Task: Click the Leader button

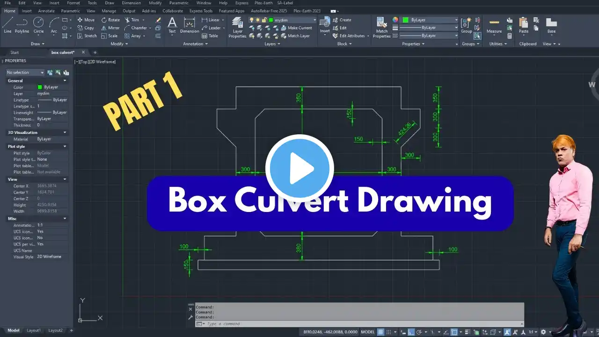Action: click(x=213, y=28)
